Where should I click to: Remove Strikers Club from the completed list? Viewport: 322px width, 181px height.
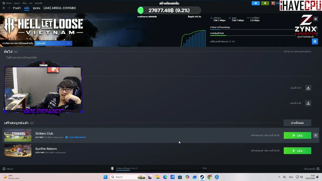pyautogui.click(x=315, y=135)
